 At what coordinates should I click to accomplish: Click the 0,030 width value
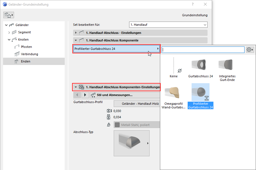[x=117, y=111]
